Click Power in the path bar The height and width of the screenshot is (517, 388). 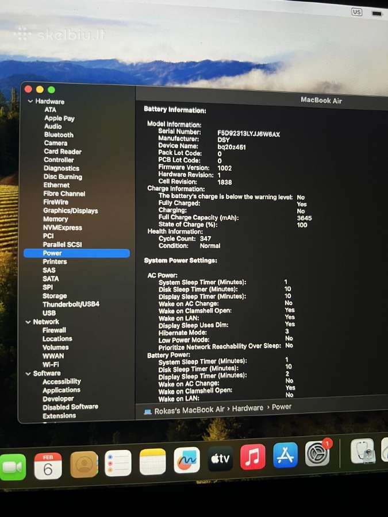(282, 407)
